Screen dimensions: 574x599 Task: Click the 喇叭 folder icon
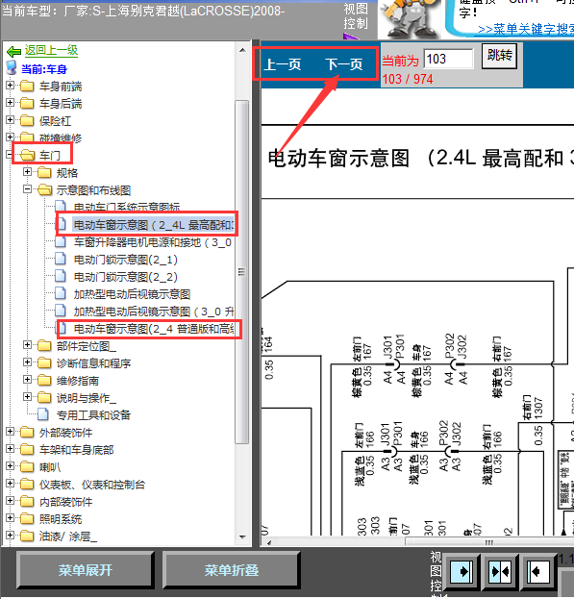[x=27, y=466]
